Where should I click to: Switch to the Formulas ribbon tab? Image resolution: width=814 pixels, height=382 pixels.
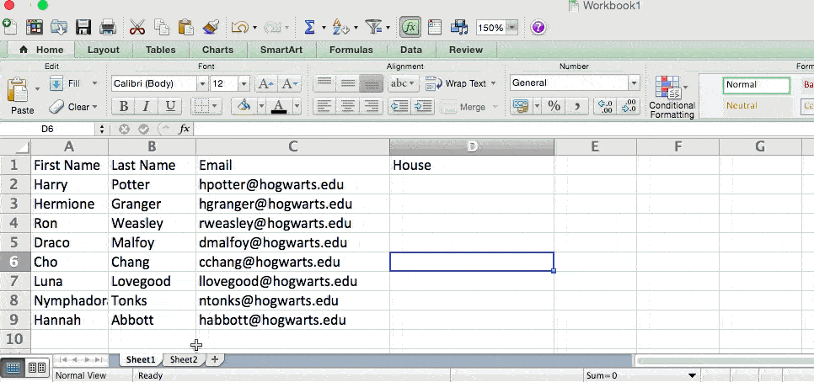coord(351,50)
